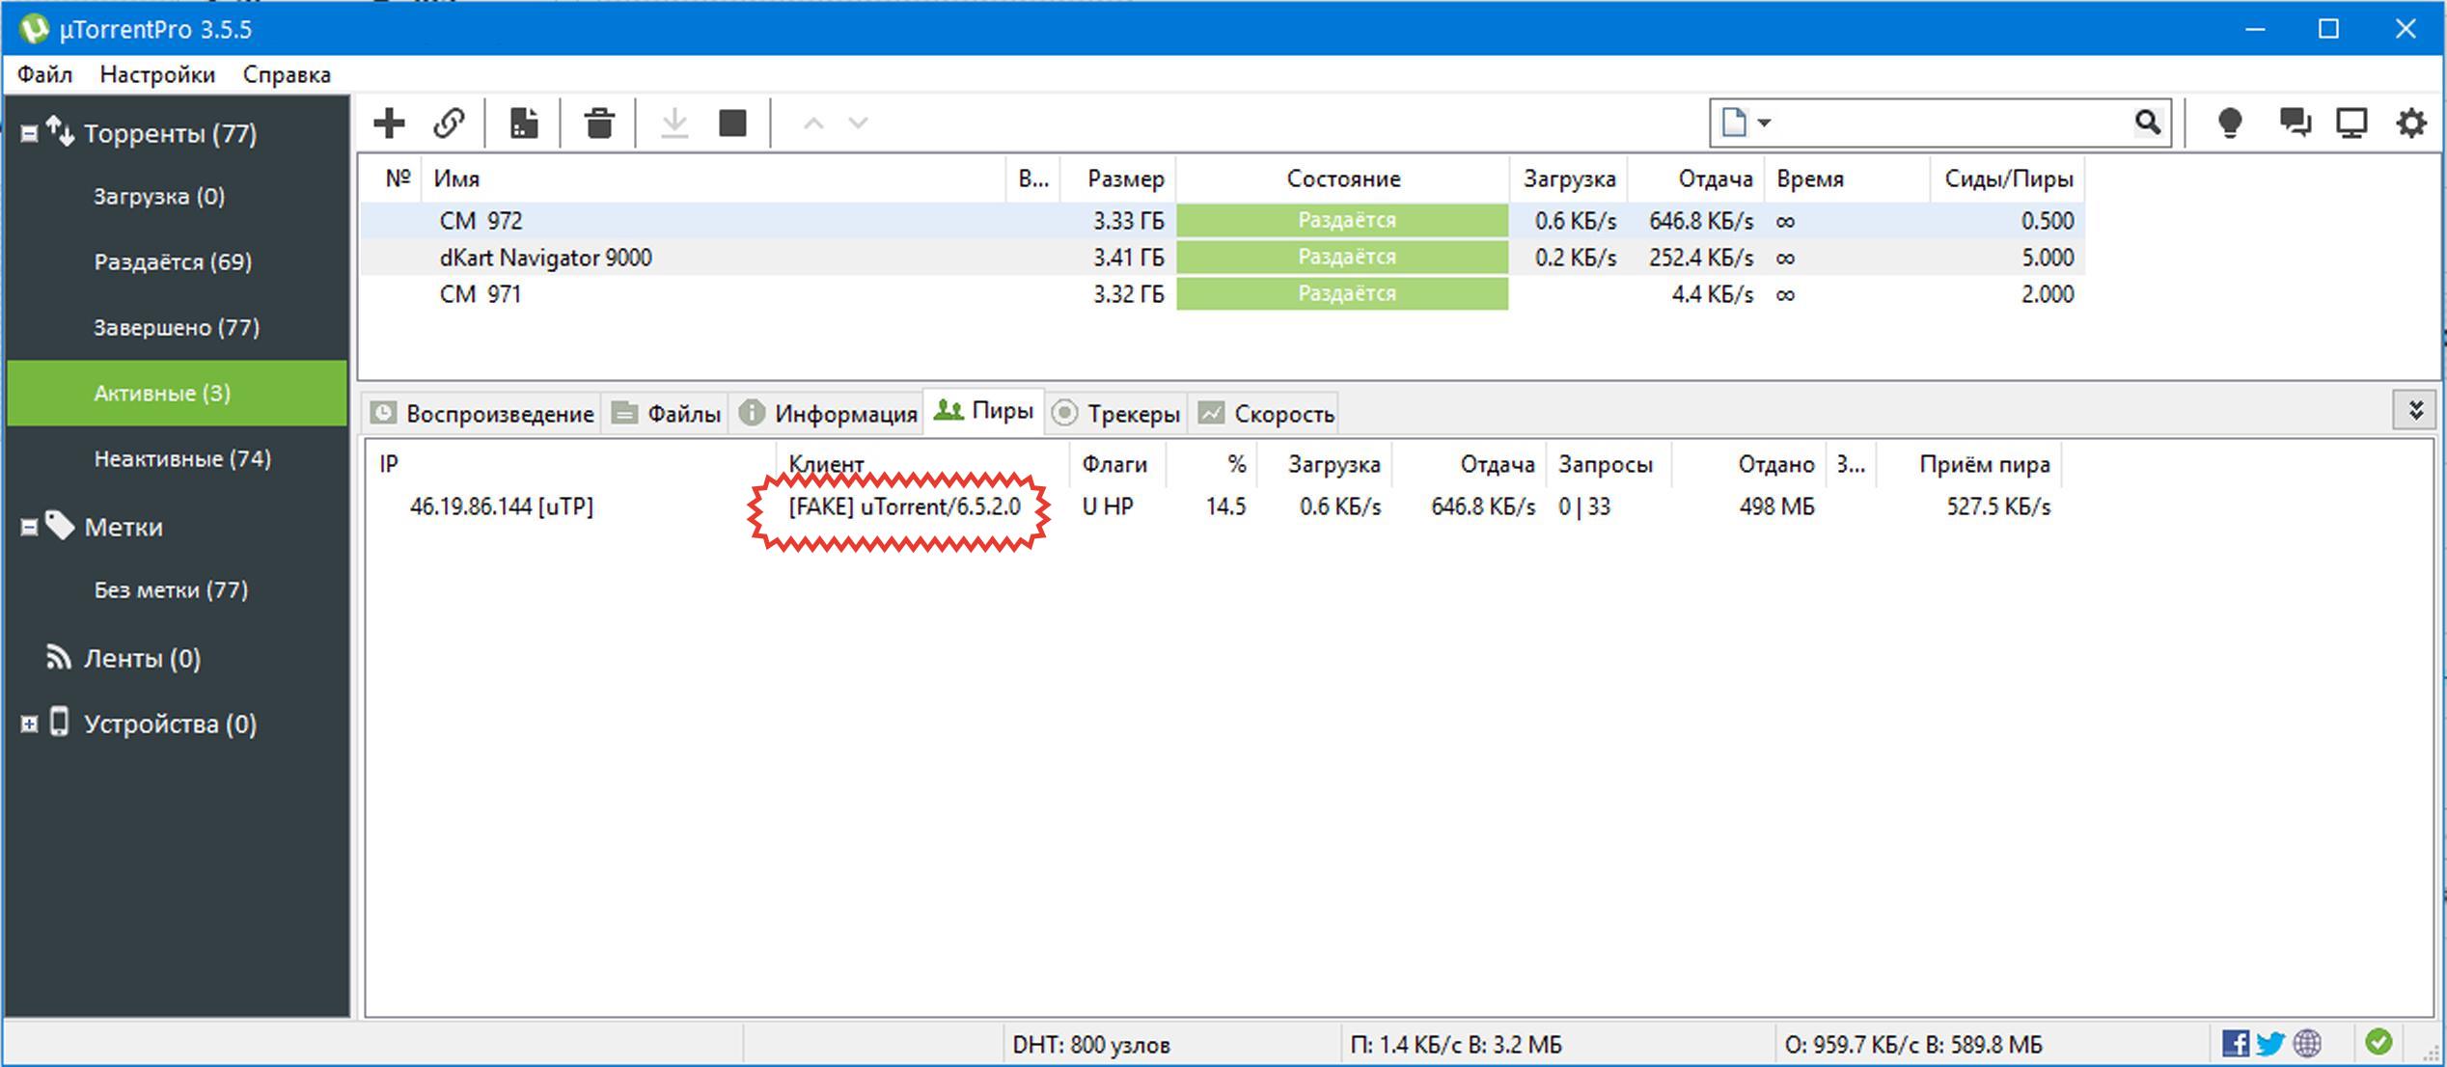
Task: Click the Add Torrent plus icon
Action: (389, 123)
